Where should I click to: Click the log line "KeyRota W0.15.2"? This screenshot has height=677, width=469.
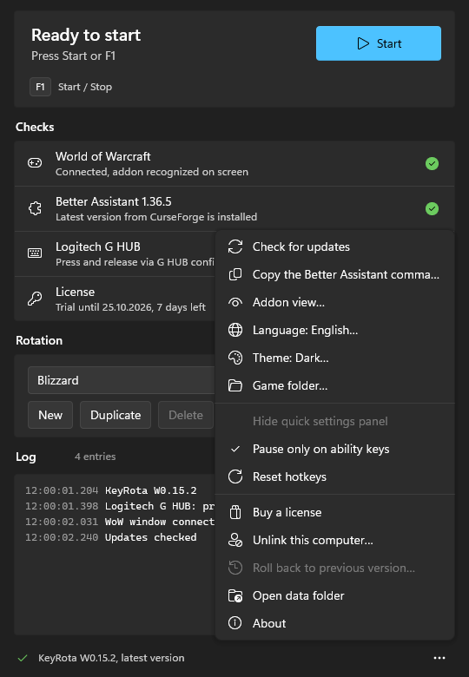point(151,490)
